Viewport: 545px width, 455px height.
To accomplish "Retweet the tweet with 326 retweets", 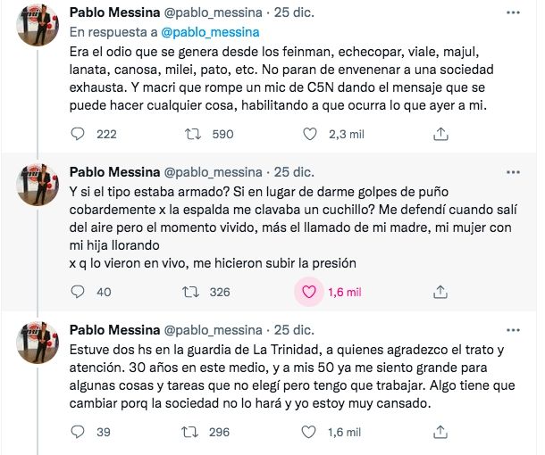I will [190, 292].
